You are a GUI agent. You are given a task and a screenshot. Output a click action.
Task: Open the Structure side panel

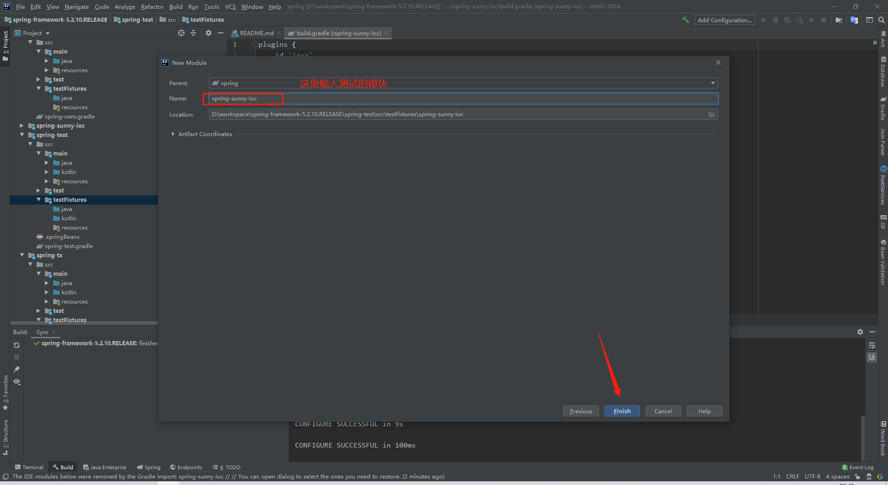click(5, 437)
